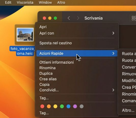Switch to icon grid view in Finder
Screen dimensions: 136x118
[134, 18]
